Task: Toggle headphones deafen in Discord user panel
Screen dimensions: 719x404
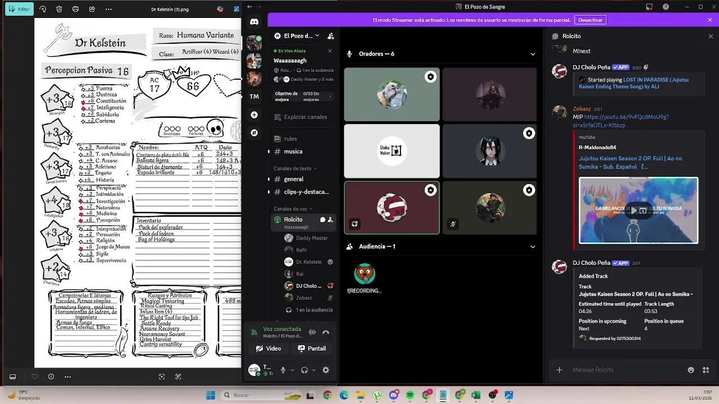Action: (x=304, y=370)
